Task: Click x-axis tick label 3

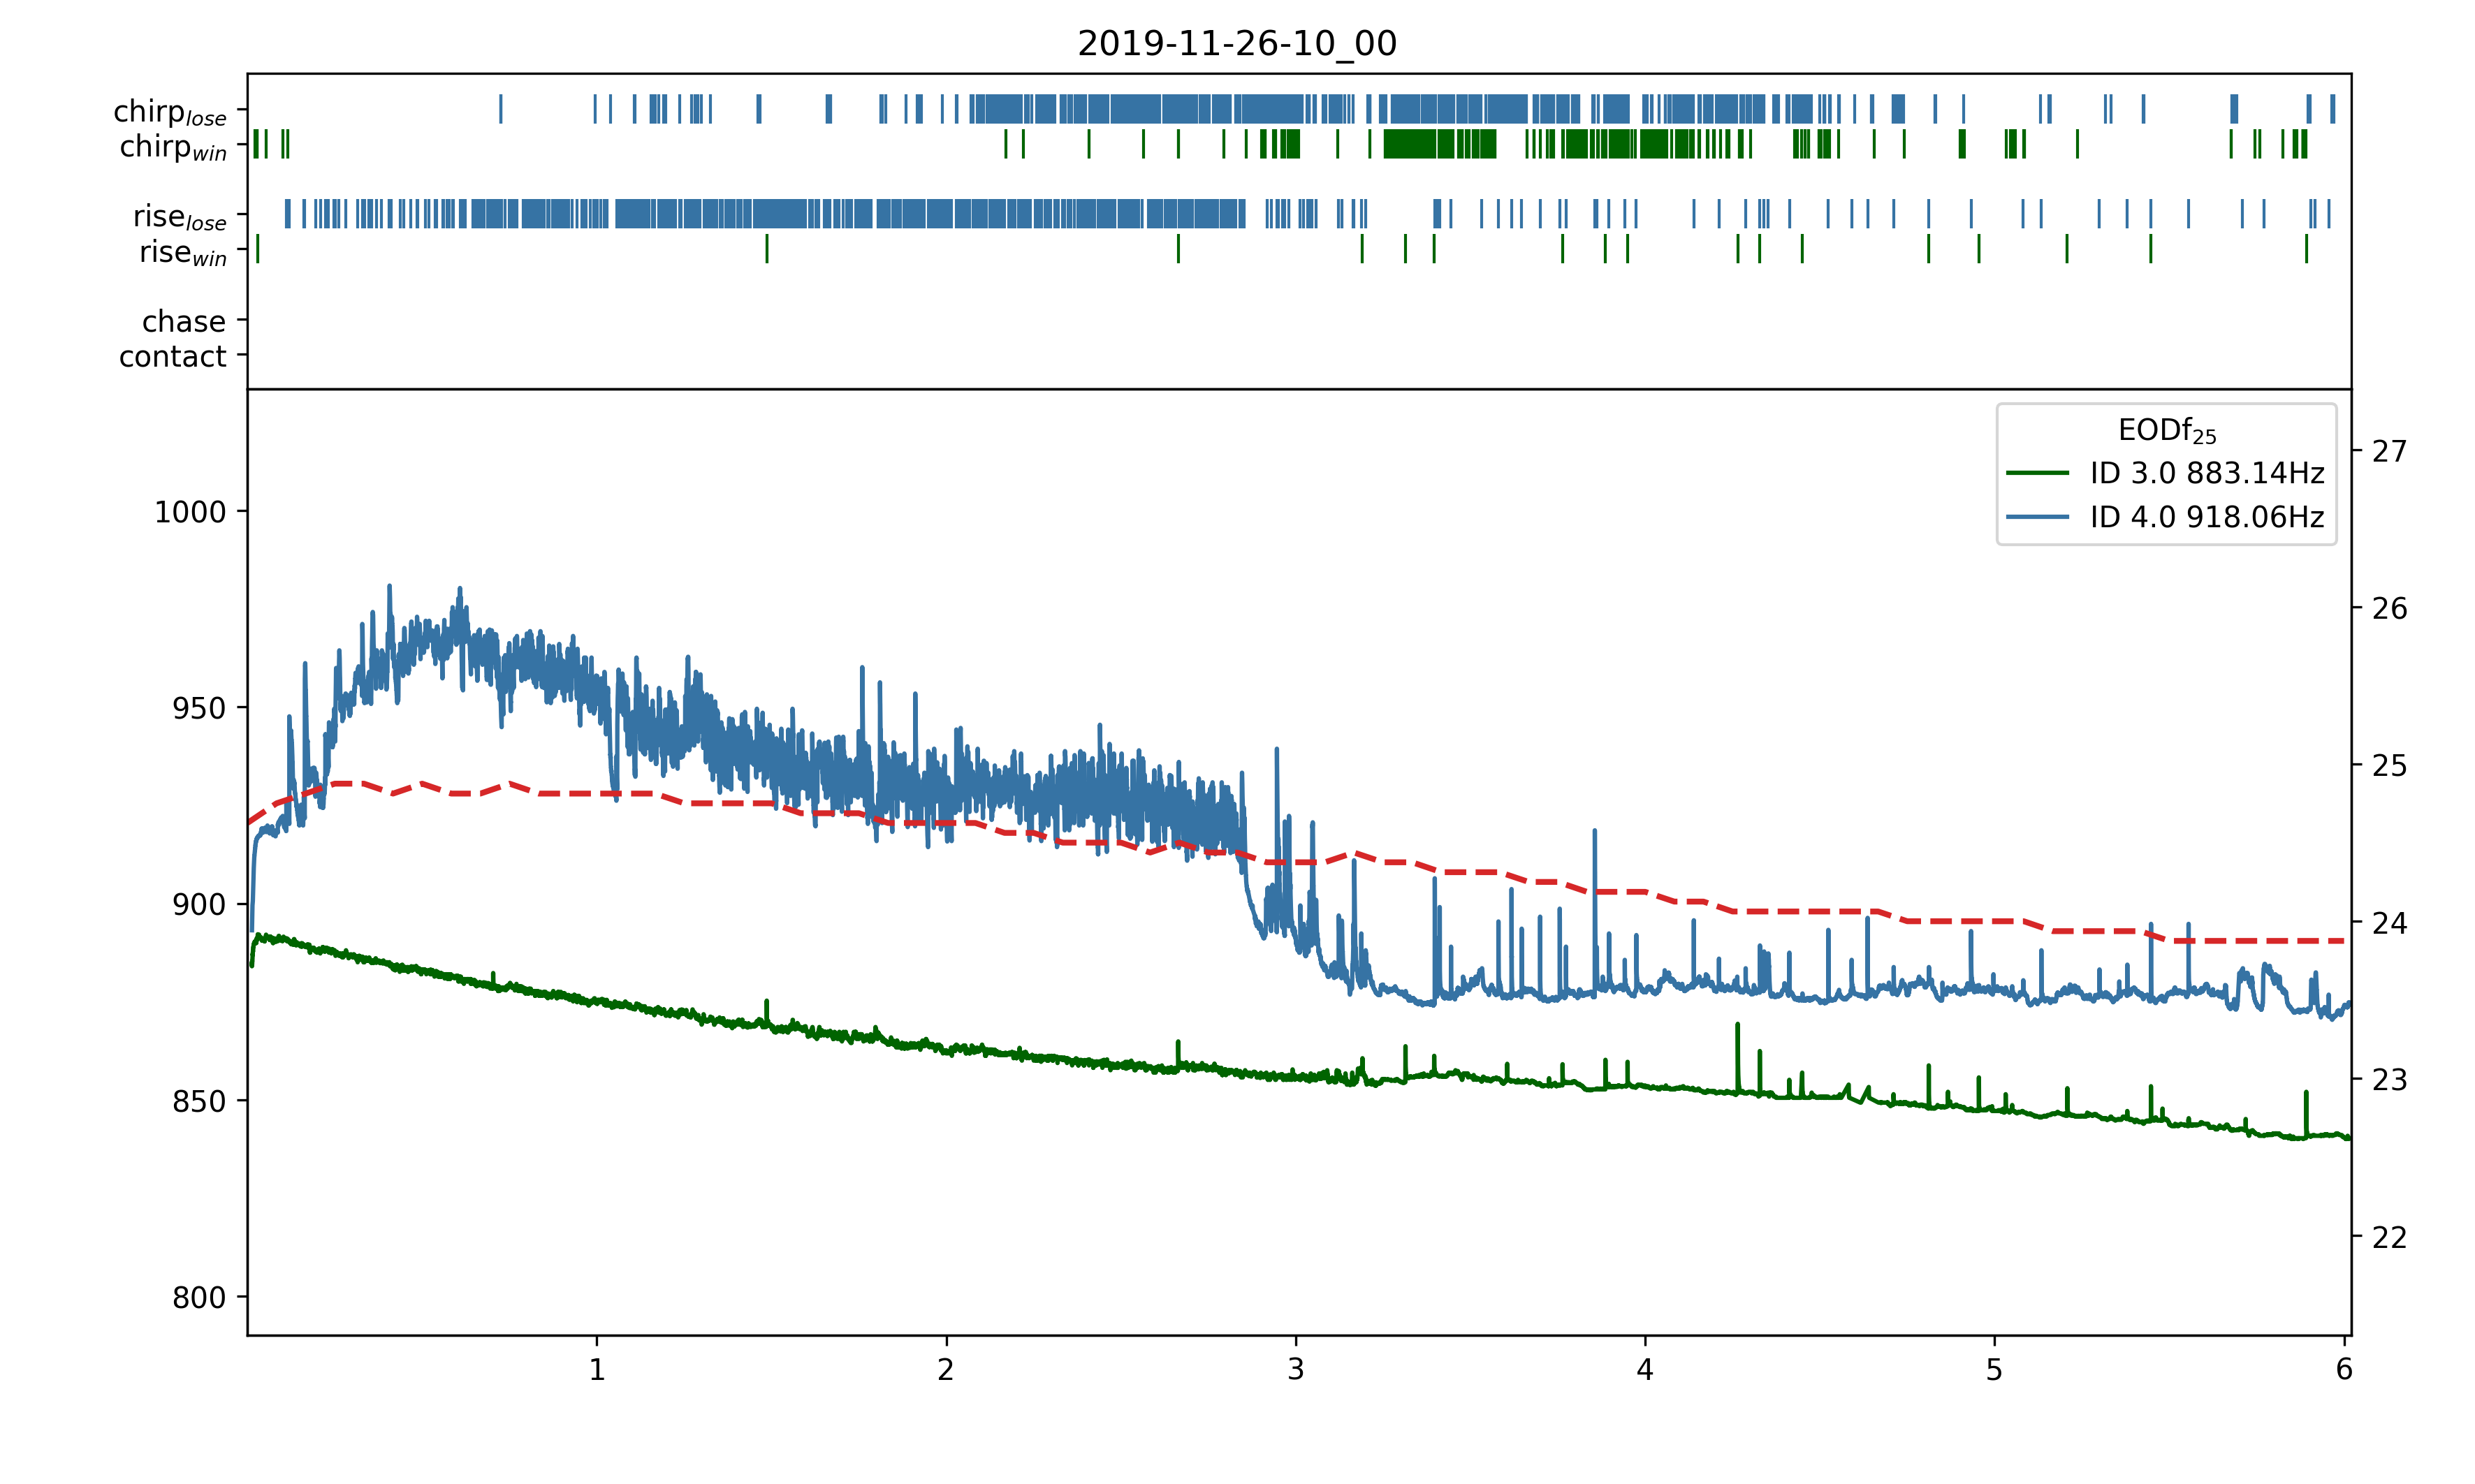Action: 1295,1370
